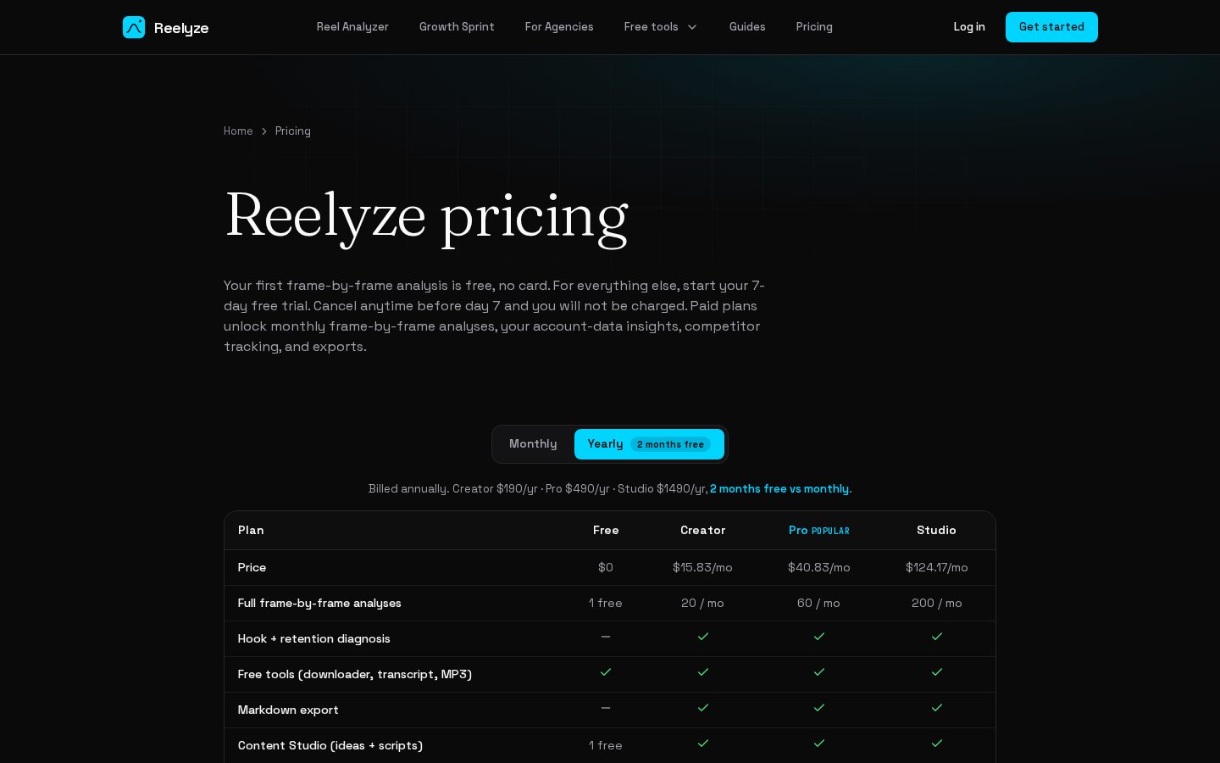Click '2 months free vs monthly.' text
Screen dimensions: 1220x763
780,489
